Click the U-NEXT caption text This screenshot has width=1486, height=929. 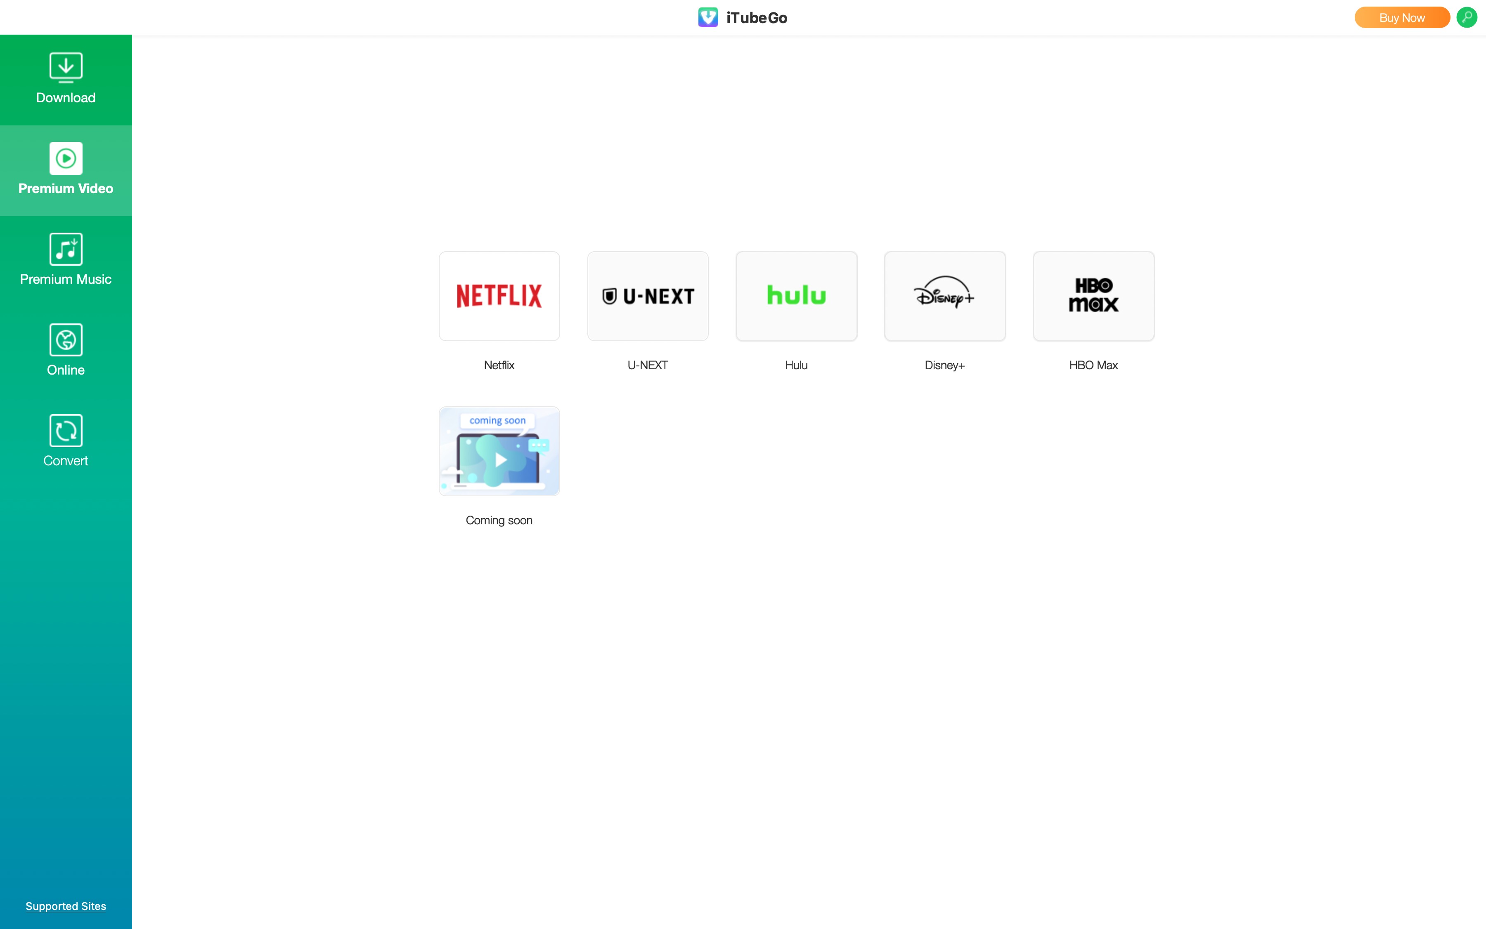pyautogui.click(x=648, y=365)
